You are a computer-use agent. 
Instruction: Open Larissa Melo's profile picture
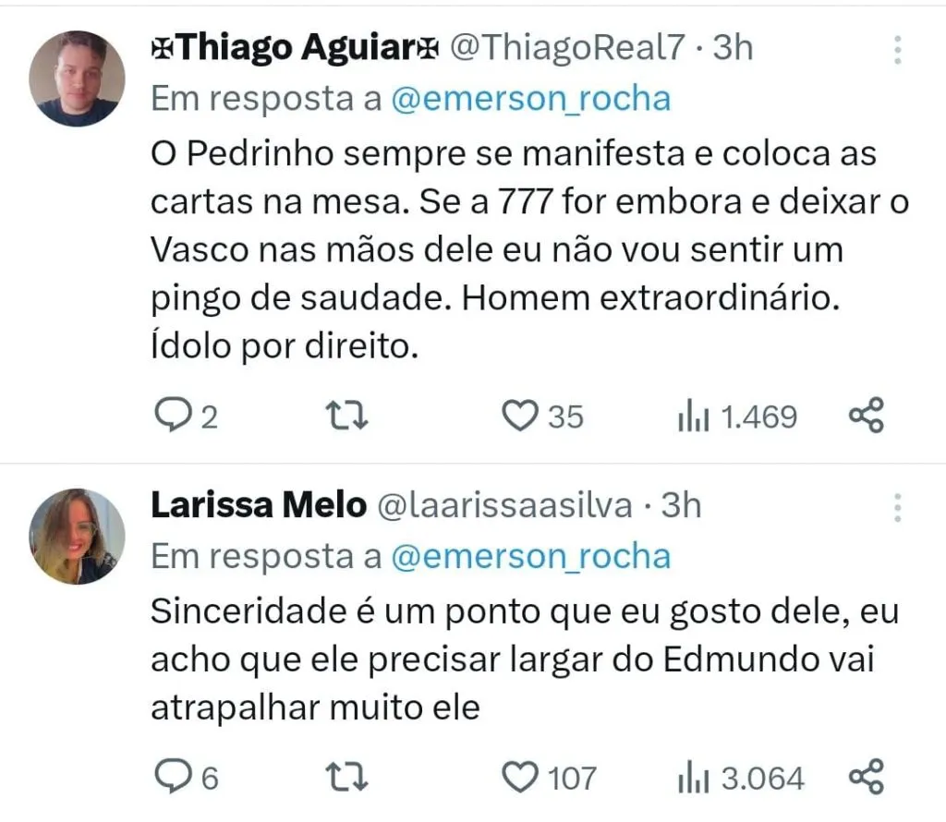pyautogui.click(x=77, y=536)
